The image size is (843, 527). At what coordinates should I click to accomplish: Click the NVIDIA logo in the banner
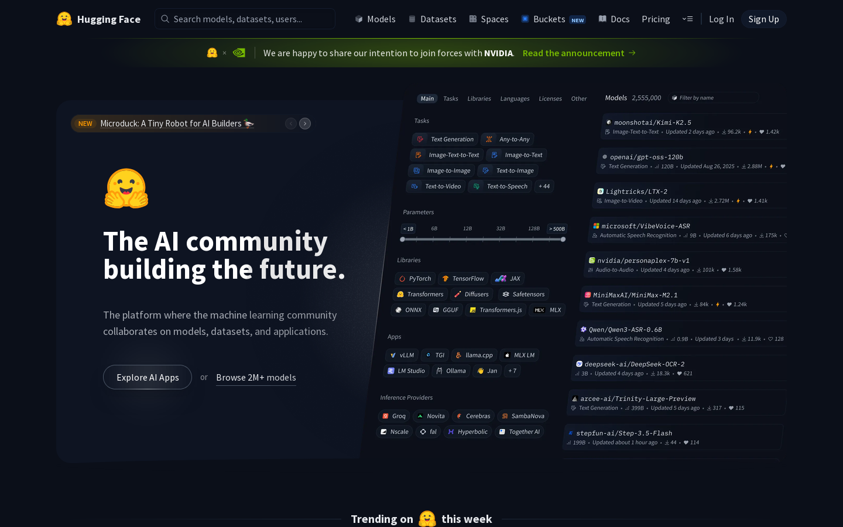239,53
